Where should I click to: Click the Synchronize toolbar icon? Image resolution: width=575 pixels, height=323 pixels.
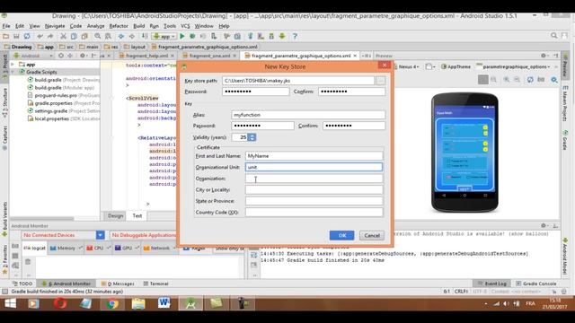tap(27, 36)
